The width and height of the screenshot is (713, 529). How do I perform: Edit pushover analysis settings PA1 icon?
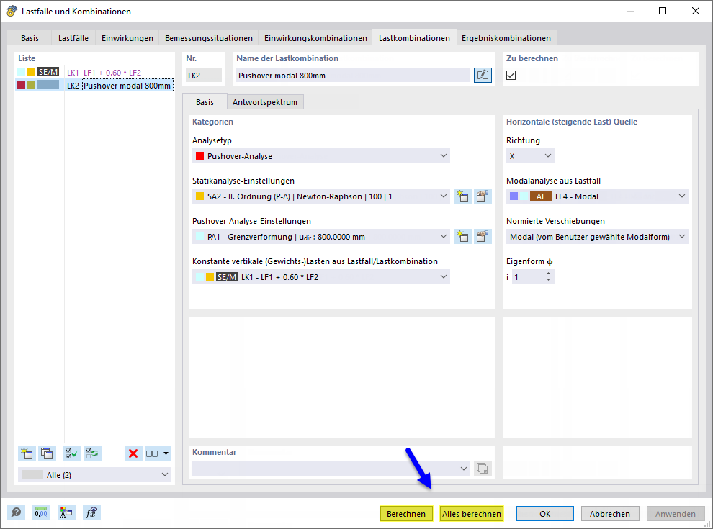pos(483,237)
